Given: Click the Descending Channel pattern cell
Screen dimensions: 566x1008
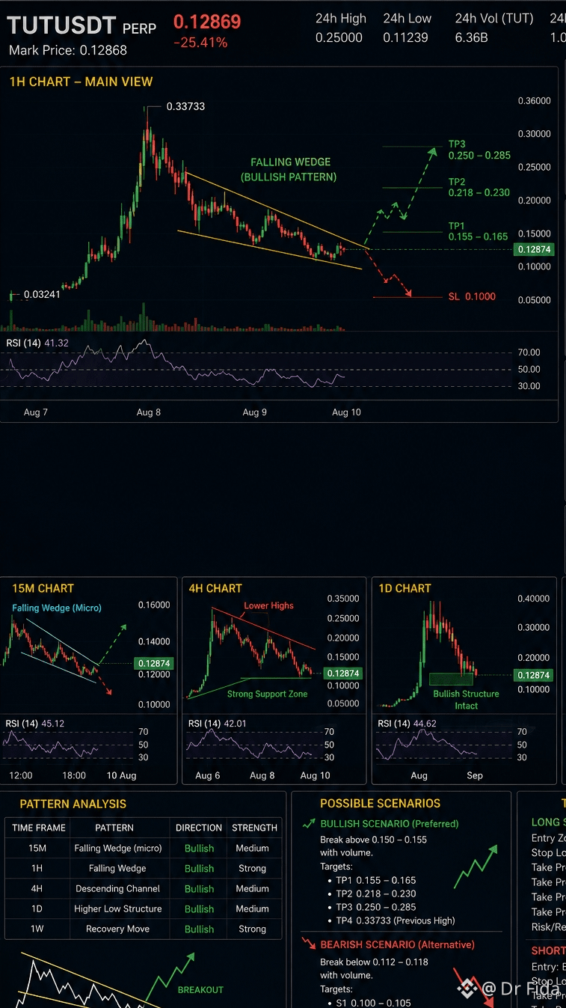Looking at the screenshot, I should [x=118, y=888].
